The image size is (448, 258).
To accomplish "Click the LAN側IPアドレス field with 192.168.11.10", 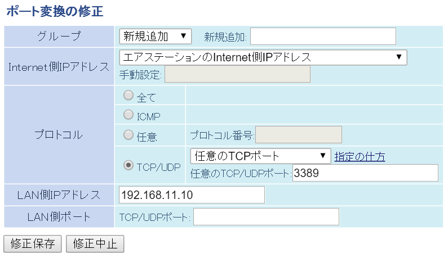I will point(192,195).
